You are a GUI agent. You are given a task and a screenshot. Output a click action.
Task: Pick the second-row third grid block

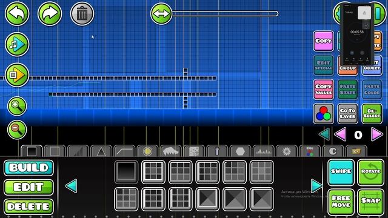tap(181, 199)
